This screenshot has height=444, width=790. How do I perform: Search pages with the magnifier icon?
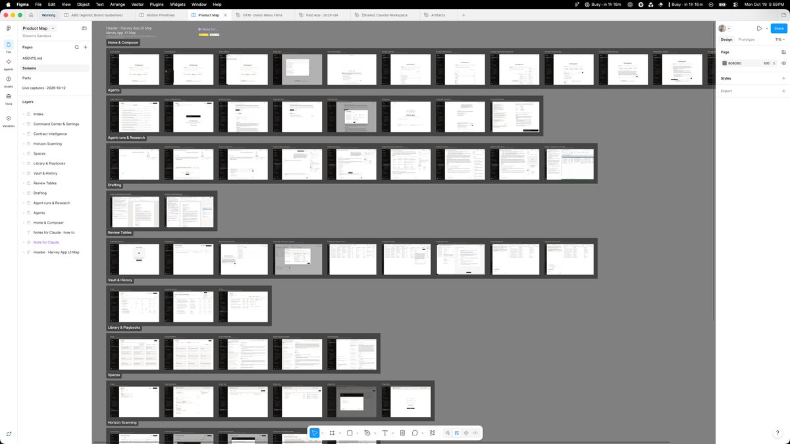pyautogui.click(x=77, y=47)
